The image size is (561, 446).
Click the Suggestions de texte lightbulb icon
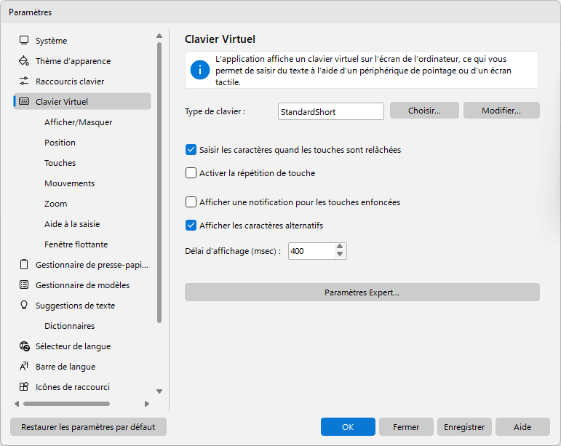(x=24, y=306)
